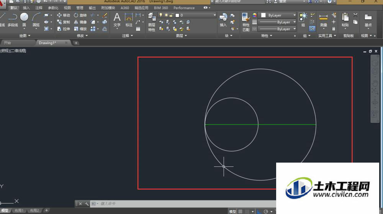Expand the Layers (图层) panel
383x214 pixels.
181,36
